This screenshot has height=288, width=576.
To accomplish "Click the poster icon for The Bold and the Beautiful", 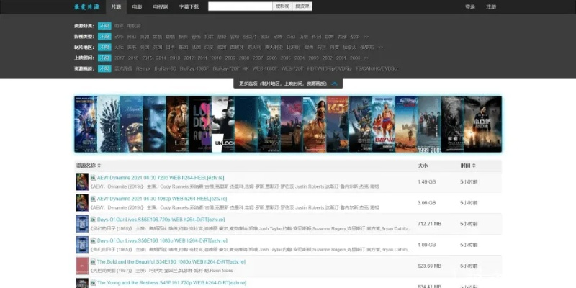I will pyautogui.click(x=81, y=265).
